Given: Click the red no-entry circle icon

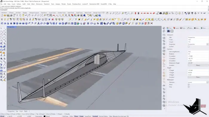Looking at the screenshot, I should click(146, 23).
